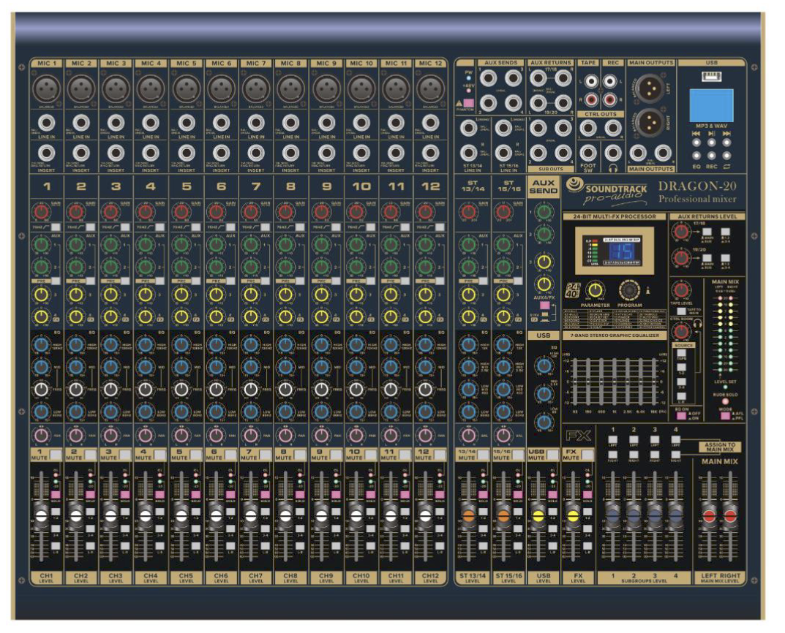Toggle the FX MUTE switch

point(587,455)
